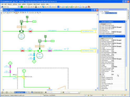Open the File menu
Image resolution: width=130 pixels, height=97 pixels.
click(2, 4)
